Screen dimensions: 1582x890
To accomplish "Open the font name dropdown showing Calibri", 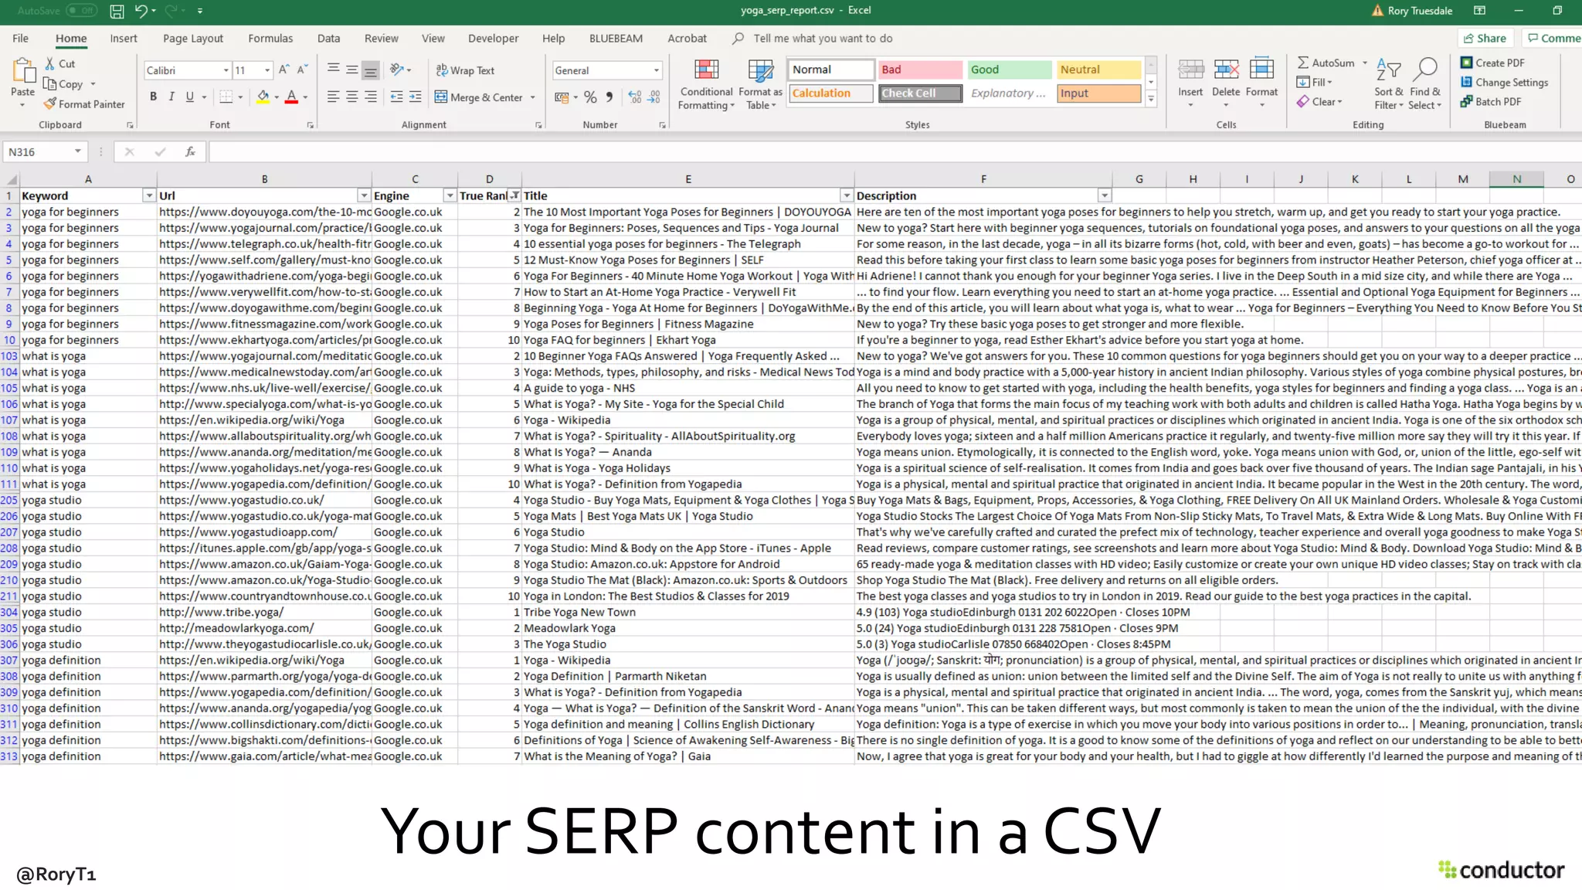I will pos(226,70).
